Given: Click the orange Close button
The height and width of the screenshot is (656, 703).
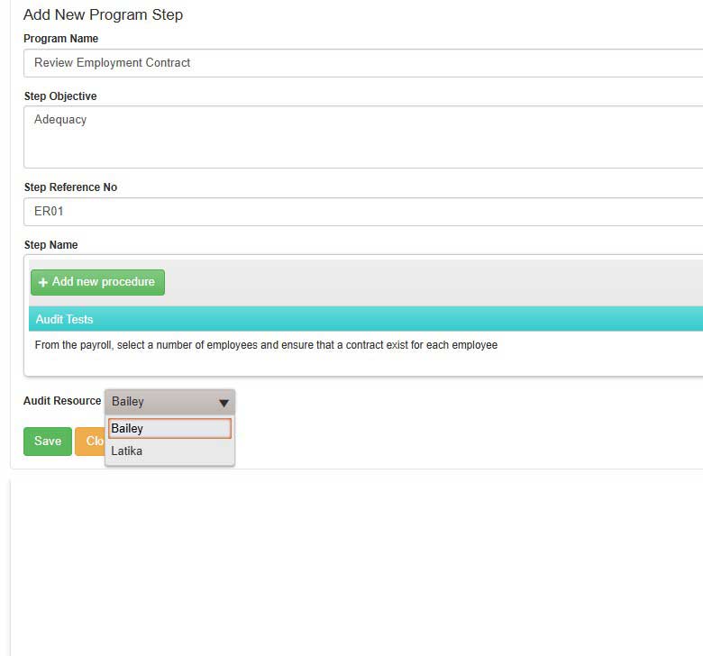Looking at the screenshot, I should coord(90,442).
